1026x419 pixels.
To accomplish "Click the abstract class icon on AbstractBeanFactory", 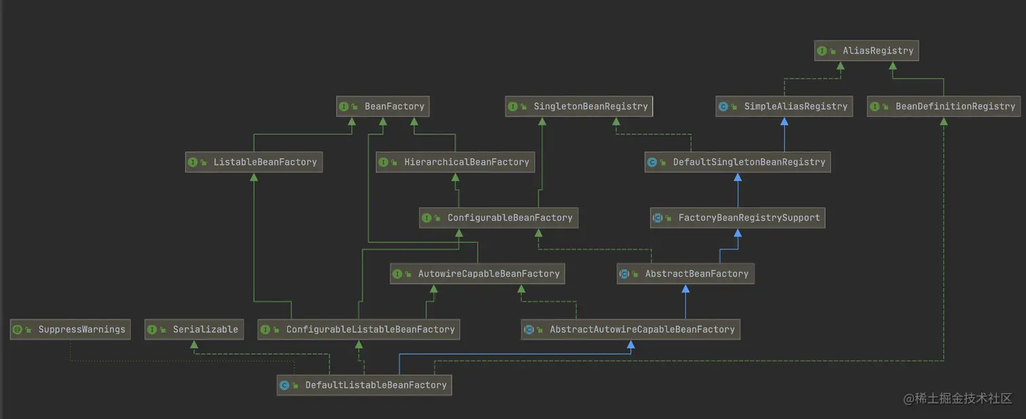I will click(x=624, y=274).
